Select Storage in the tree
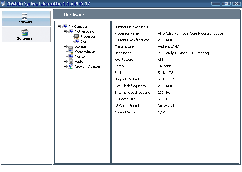This screenshot has height=172, width=242. [x=81, y=46]
